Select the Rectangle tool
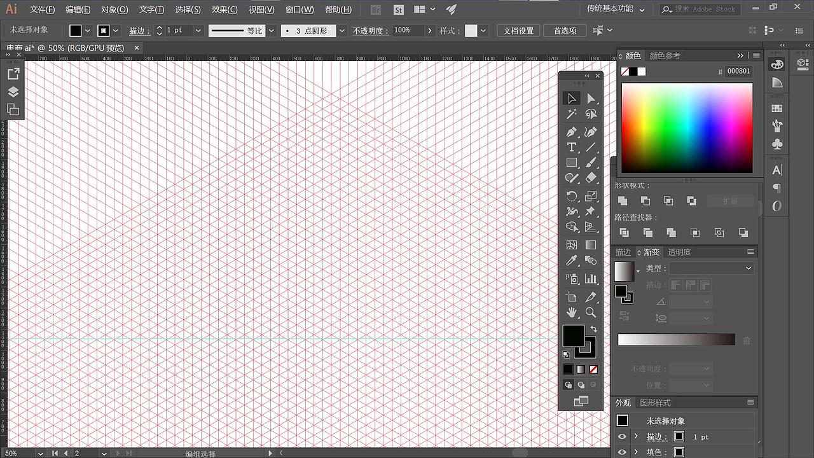This screenshot has height=458, width=814. (x=571, y=163)
